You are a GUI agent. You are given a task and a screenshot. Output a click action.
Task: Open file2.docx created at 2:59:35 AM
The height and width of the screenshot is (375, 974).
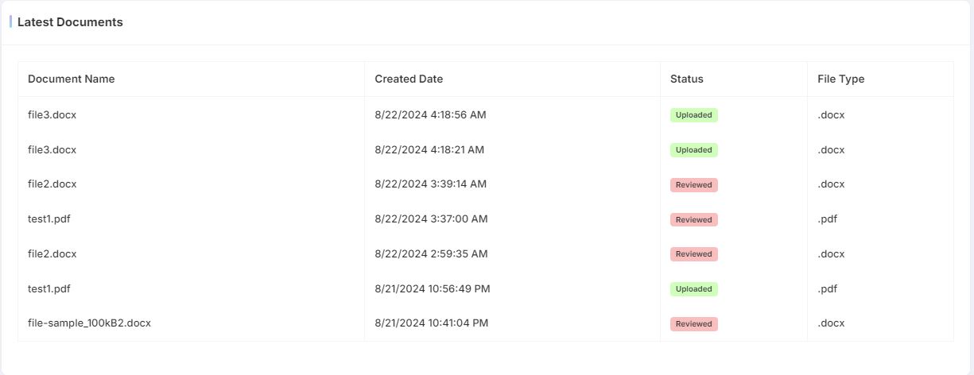tap(52, 253)
